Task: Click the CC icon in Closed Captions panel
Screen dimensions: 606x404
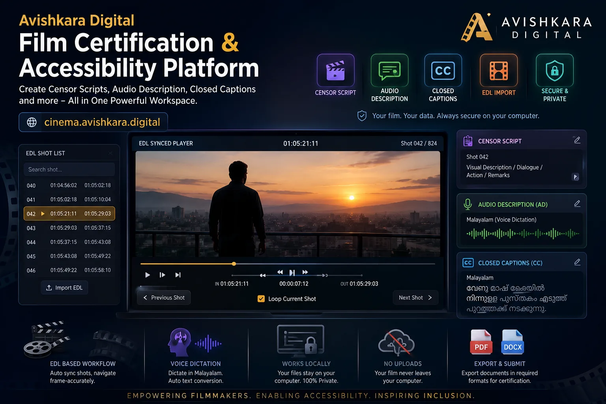Action: pos(468,263)
